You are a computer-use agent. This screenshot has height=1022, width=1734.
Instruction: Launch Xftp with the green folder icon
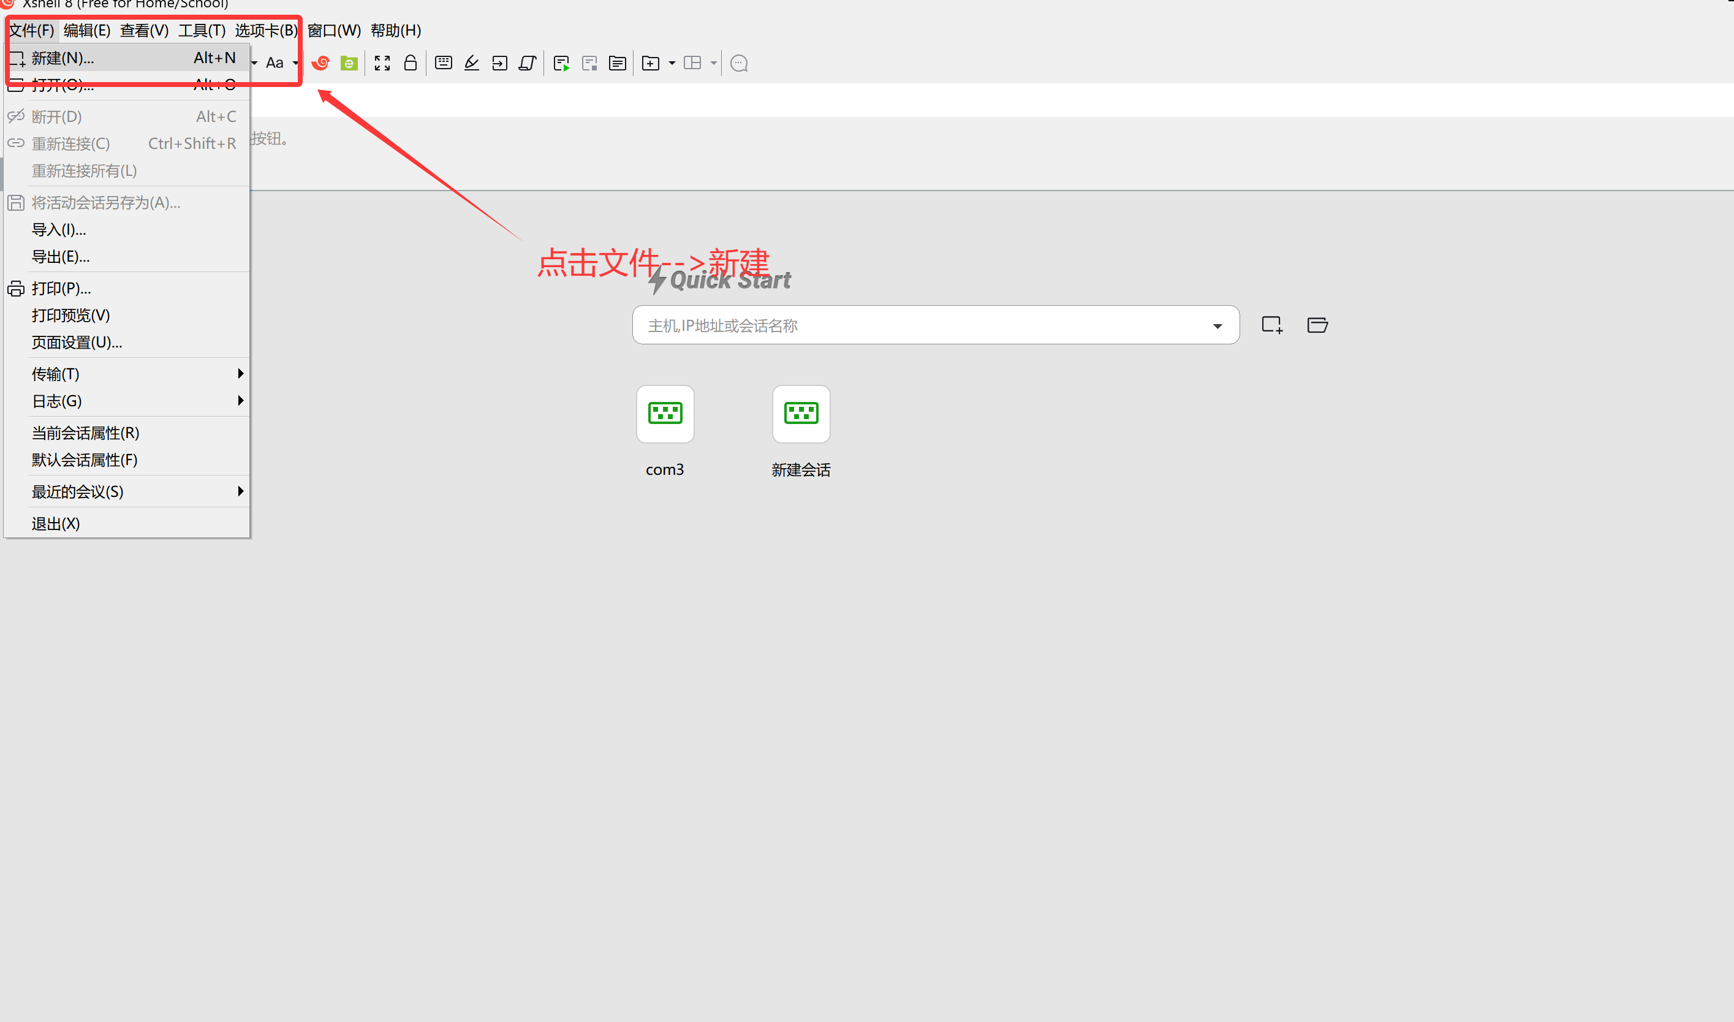pyautogui.click(x=349, y=63)
